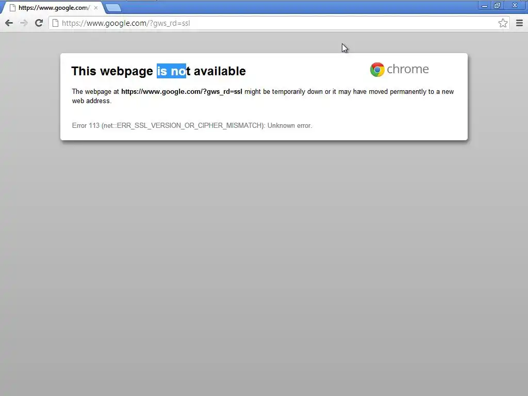Click the tab's page favicon
The image size is (528, 396).
pos(12,8)
